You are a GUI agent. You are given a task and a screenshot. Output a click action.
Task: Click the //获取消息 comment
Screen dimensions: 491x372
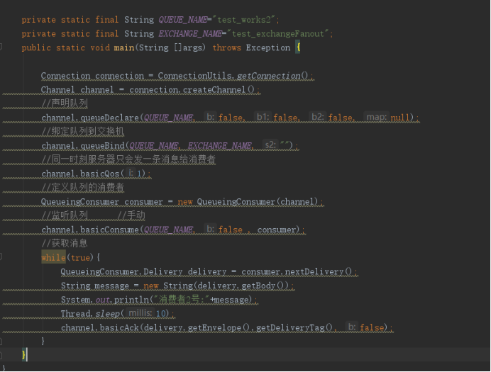click(65, 244)
